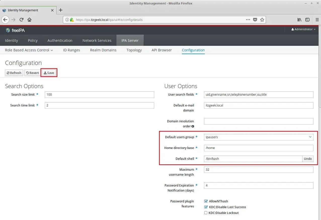Image resolution: width=321 pixels, height=220 pixels.
Task: Bookmark this page with the star icon
Action: [x=262, y=20]
